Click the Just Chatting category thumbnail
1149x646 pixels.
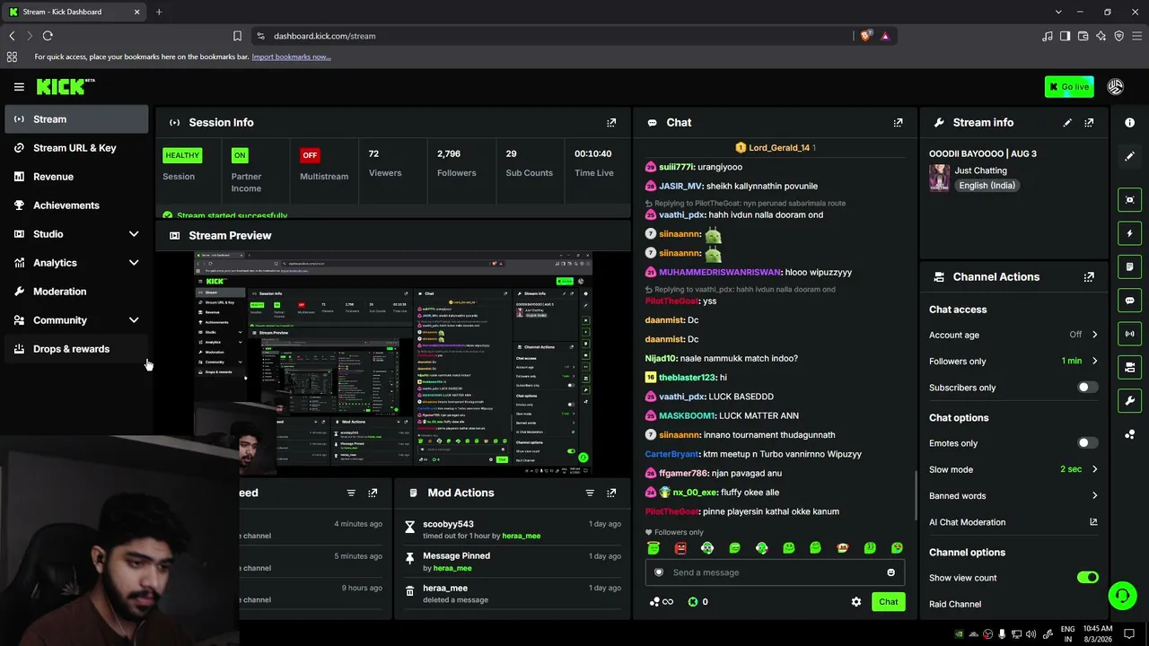point(939,178)
